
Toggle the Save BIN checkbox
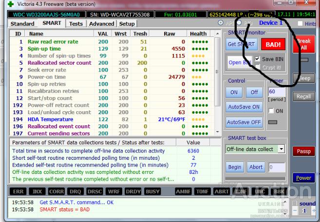point(257,59)
